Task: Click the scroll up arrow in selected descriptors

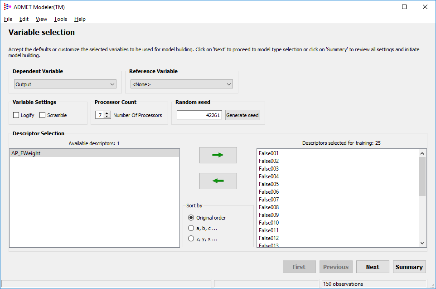Action: point(422,153)
